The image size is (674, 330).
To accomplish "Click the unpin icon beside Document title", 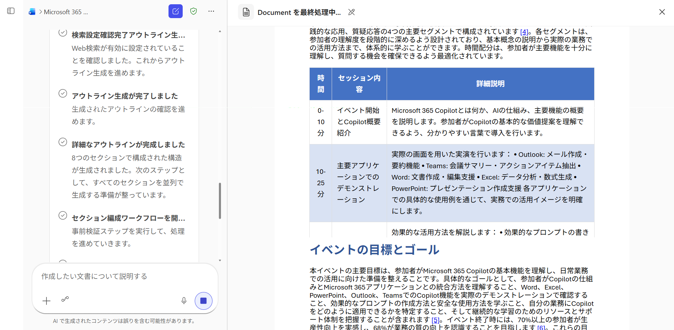I will [x=351, y=12].
